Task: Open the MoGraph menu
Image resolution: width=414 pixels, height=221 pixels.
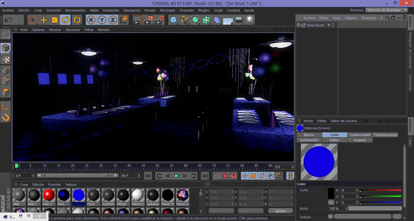Action: click(x=167, y=10)
